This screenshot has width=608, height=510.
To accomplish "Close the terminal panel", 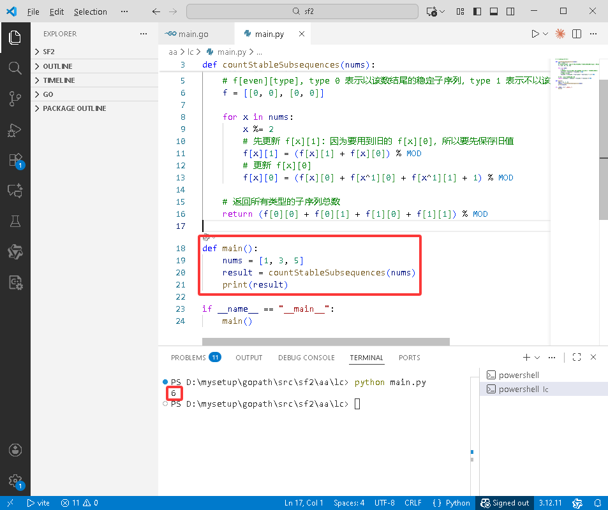I will click(593, 357).
